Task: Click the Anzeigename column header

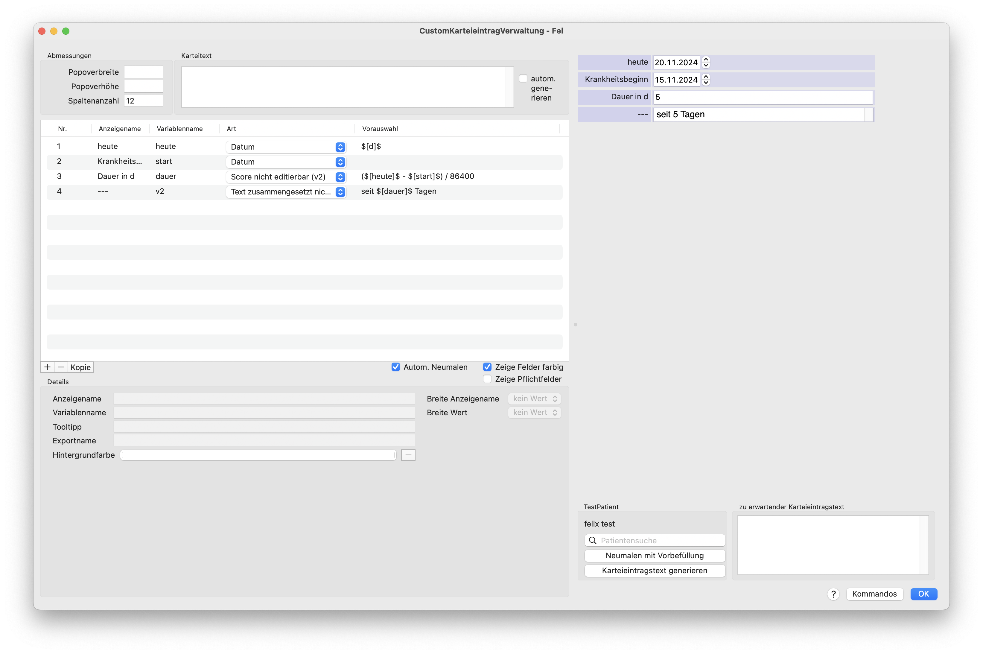Action: [120, 129]
